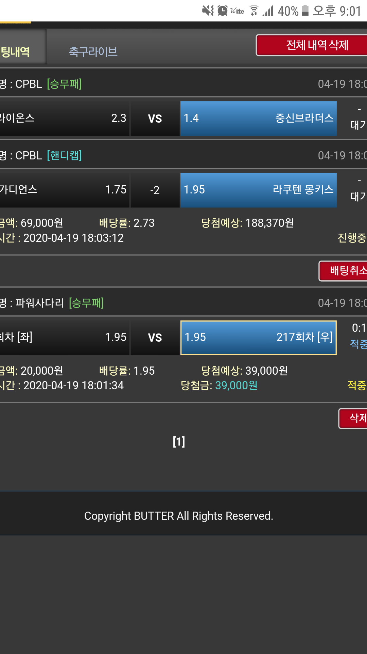Click the left team 2.3 odds cell

click(64, 118)
